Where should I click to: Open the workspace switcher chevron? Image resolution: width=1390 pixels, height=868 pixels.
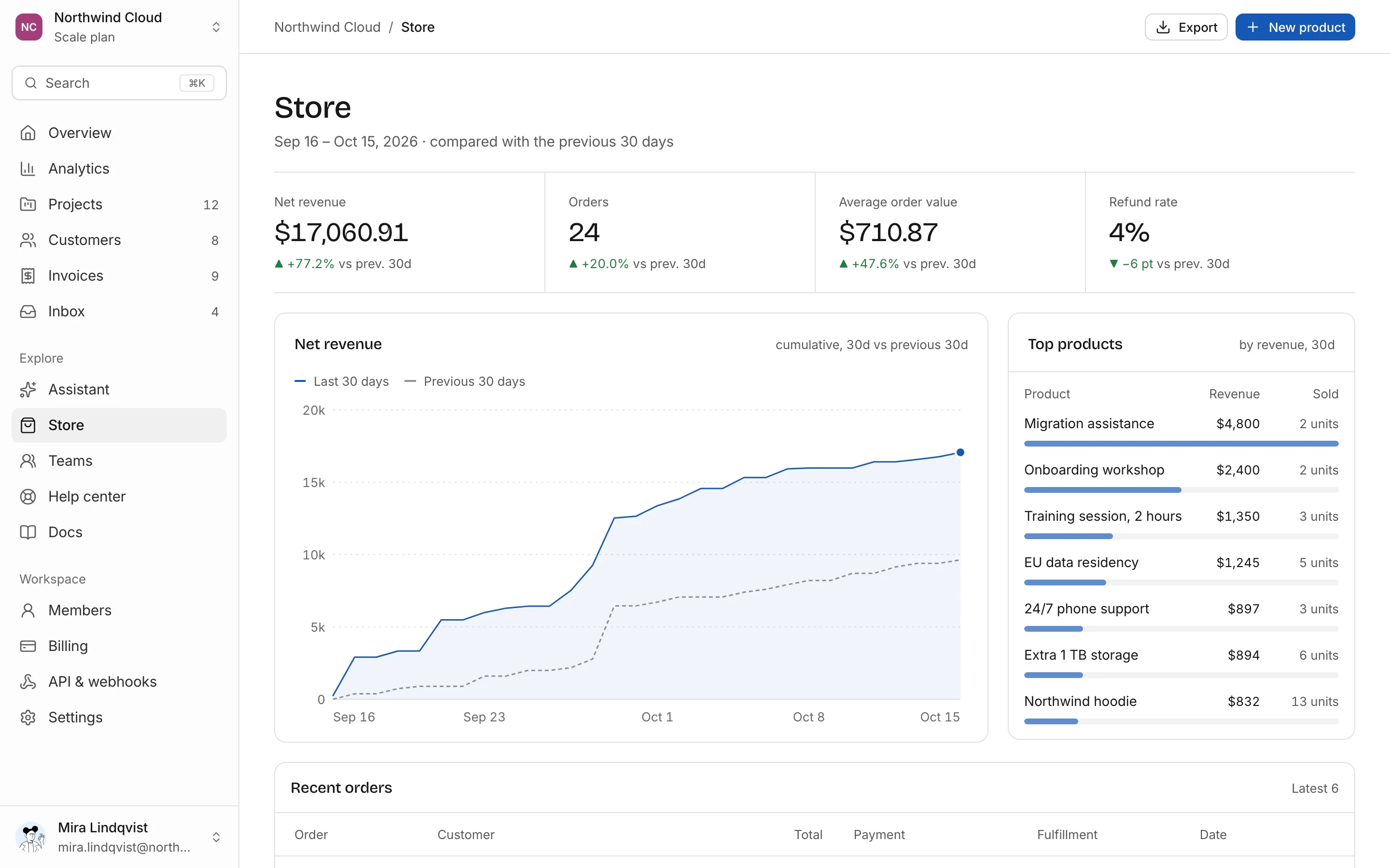coord(216,27)
